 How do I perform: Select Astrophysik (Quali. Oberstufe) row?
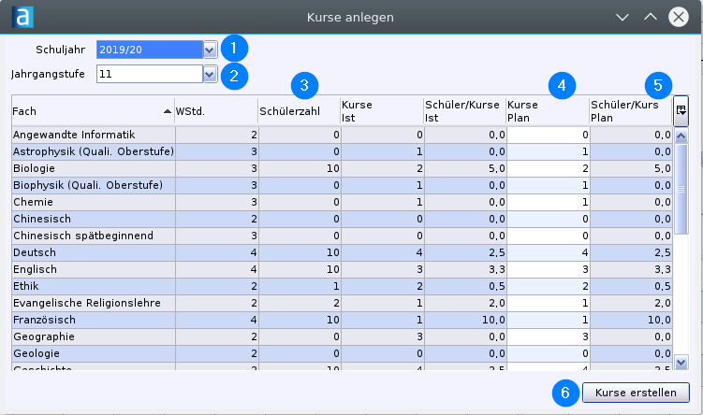pos(342,151)
